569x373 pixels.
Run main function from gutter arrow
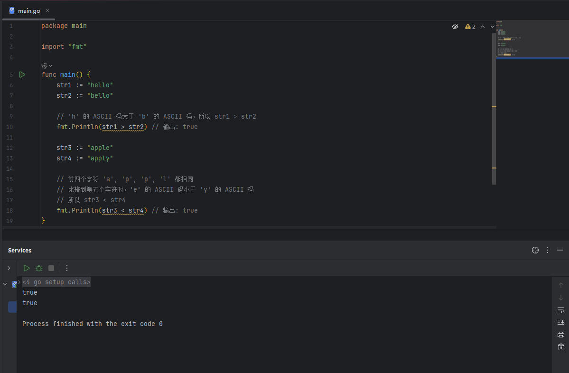[22, 75]
